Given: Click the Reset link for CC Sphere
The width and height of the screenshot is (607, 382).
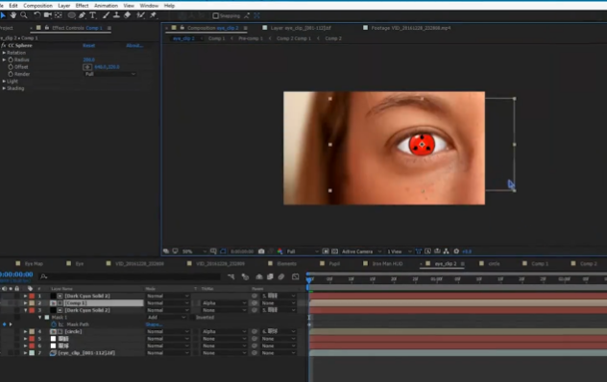Looking at the screenshot, I should pos(88,45).
